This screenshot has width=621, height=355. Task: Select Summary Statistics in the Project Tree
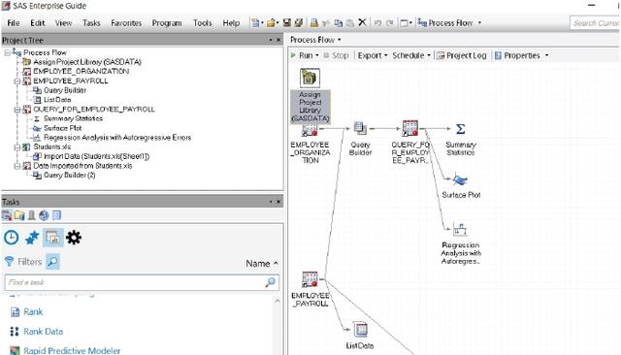point(74,118)
